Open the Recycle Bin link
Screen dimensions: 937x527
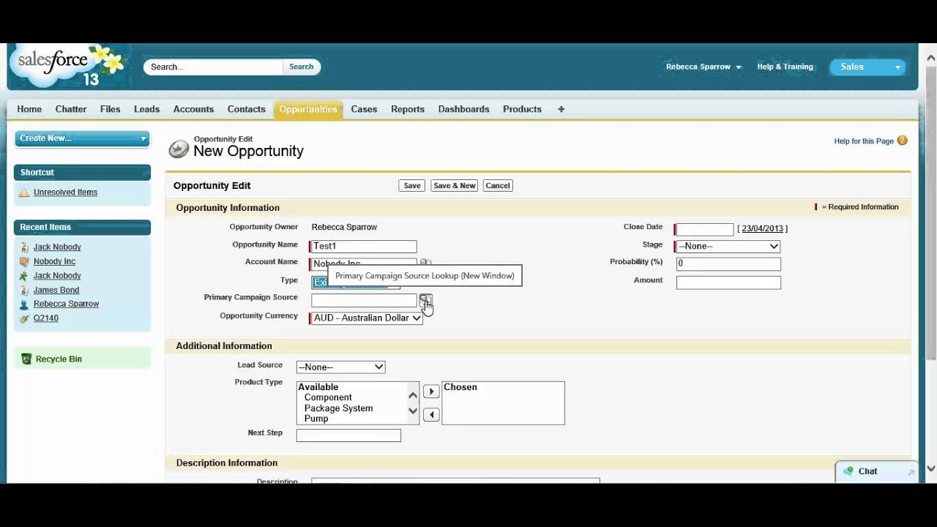pyautogui.click(x=59, y=359)
